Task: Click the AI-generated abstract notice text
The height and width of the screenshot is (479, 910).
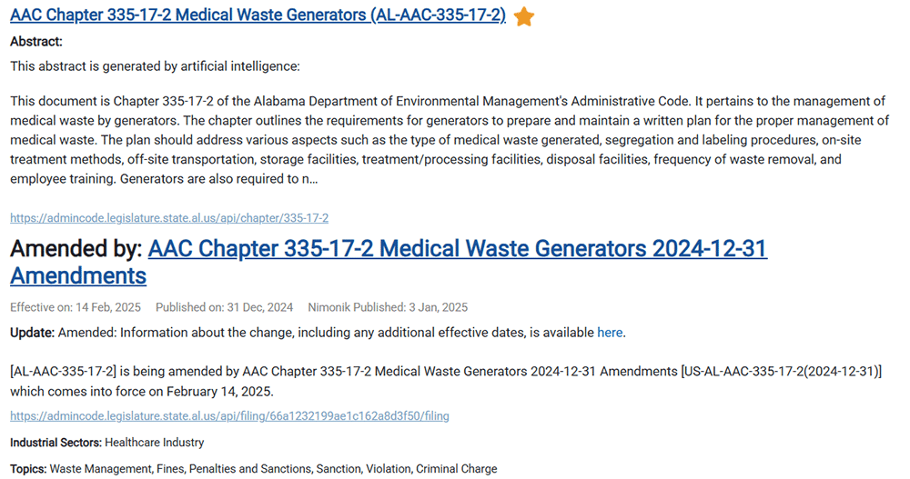Action: point(155,66)
